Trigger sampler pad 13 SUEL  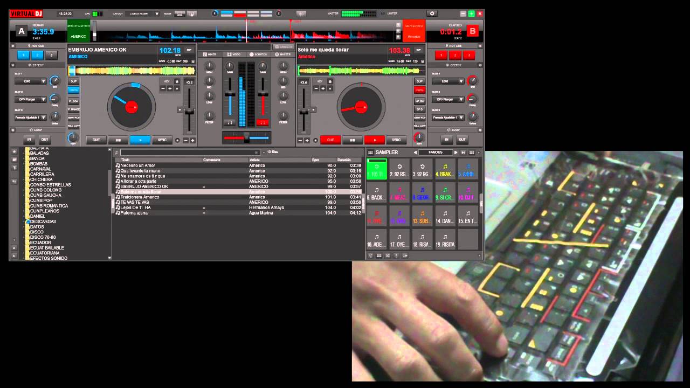pos(422,216)
